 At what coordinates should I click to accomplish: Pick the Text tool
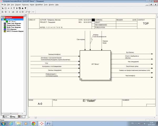[x=14, y=8]
